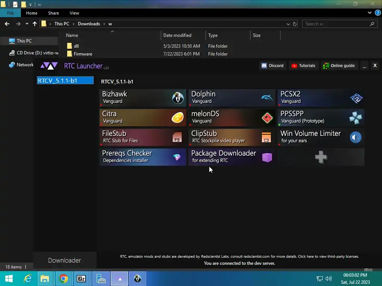Switch to the Share ribbon tab

pyautogui.click(x=53, y=13)
